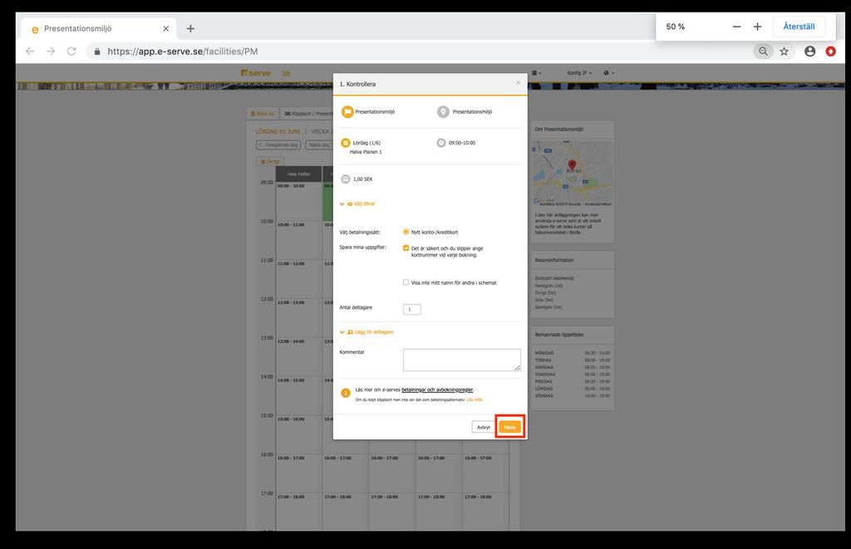Click the Antal deltagare number field
851x549 pixels.
point(412,309)
